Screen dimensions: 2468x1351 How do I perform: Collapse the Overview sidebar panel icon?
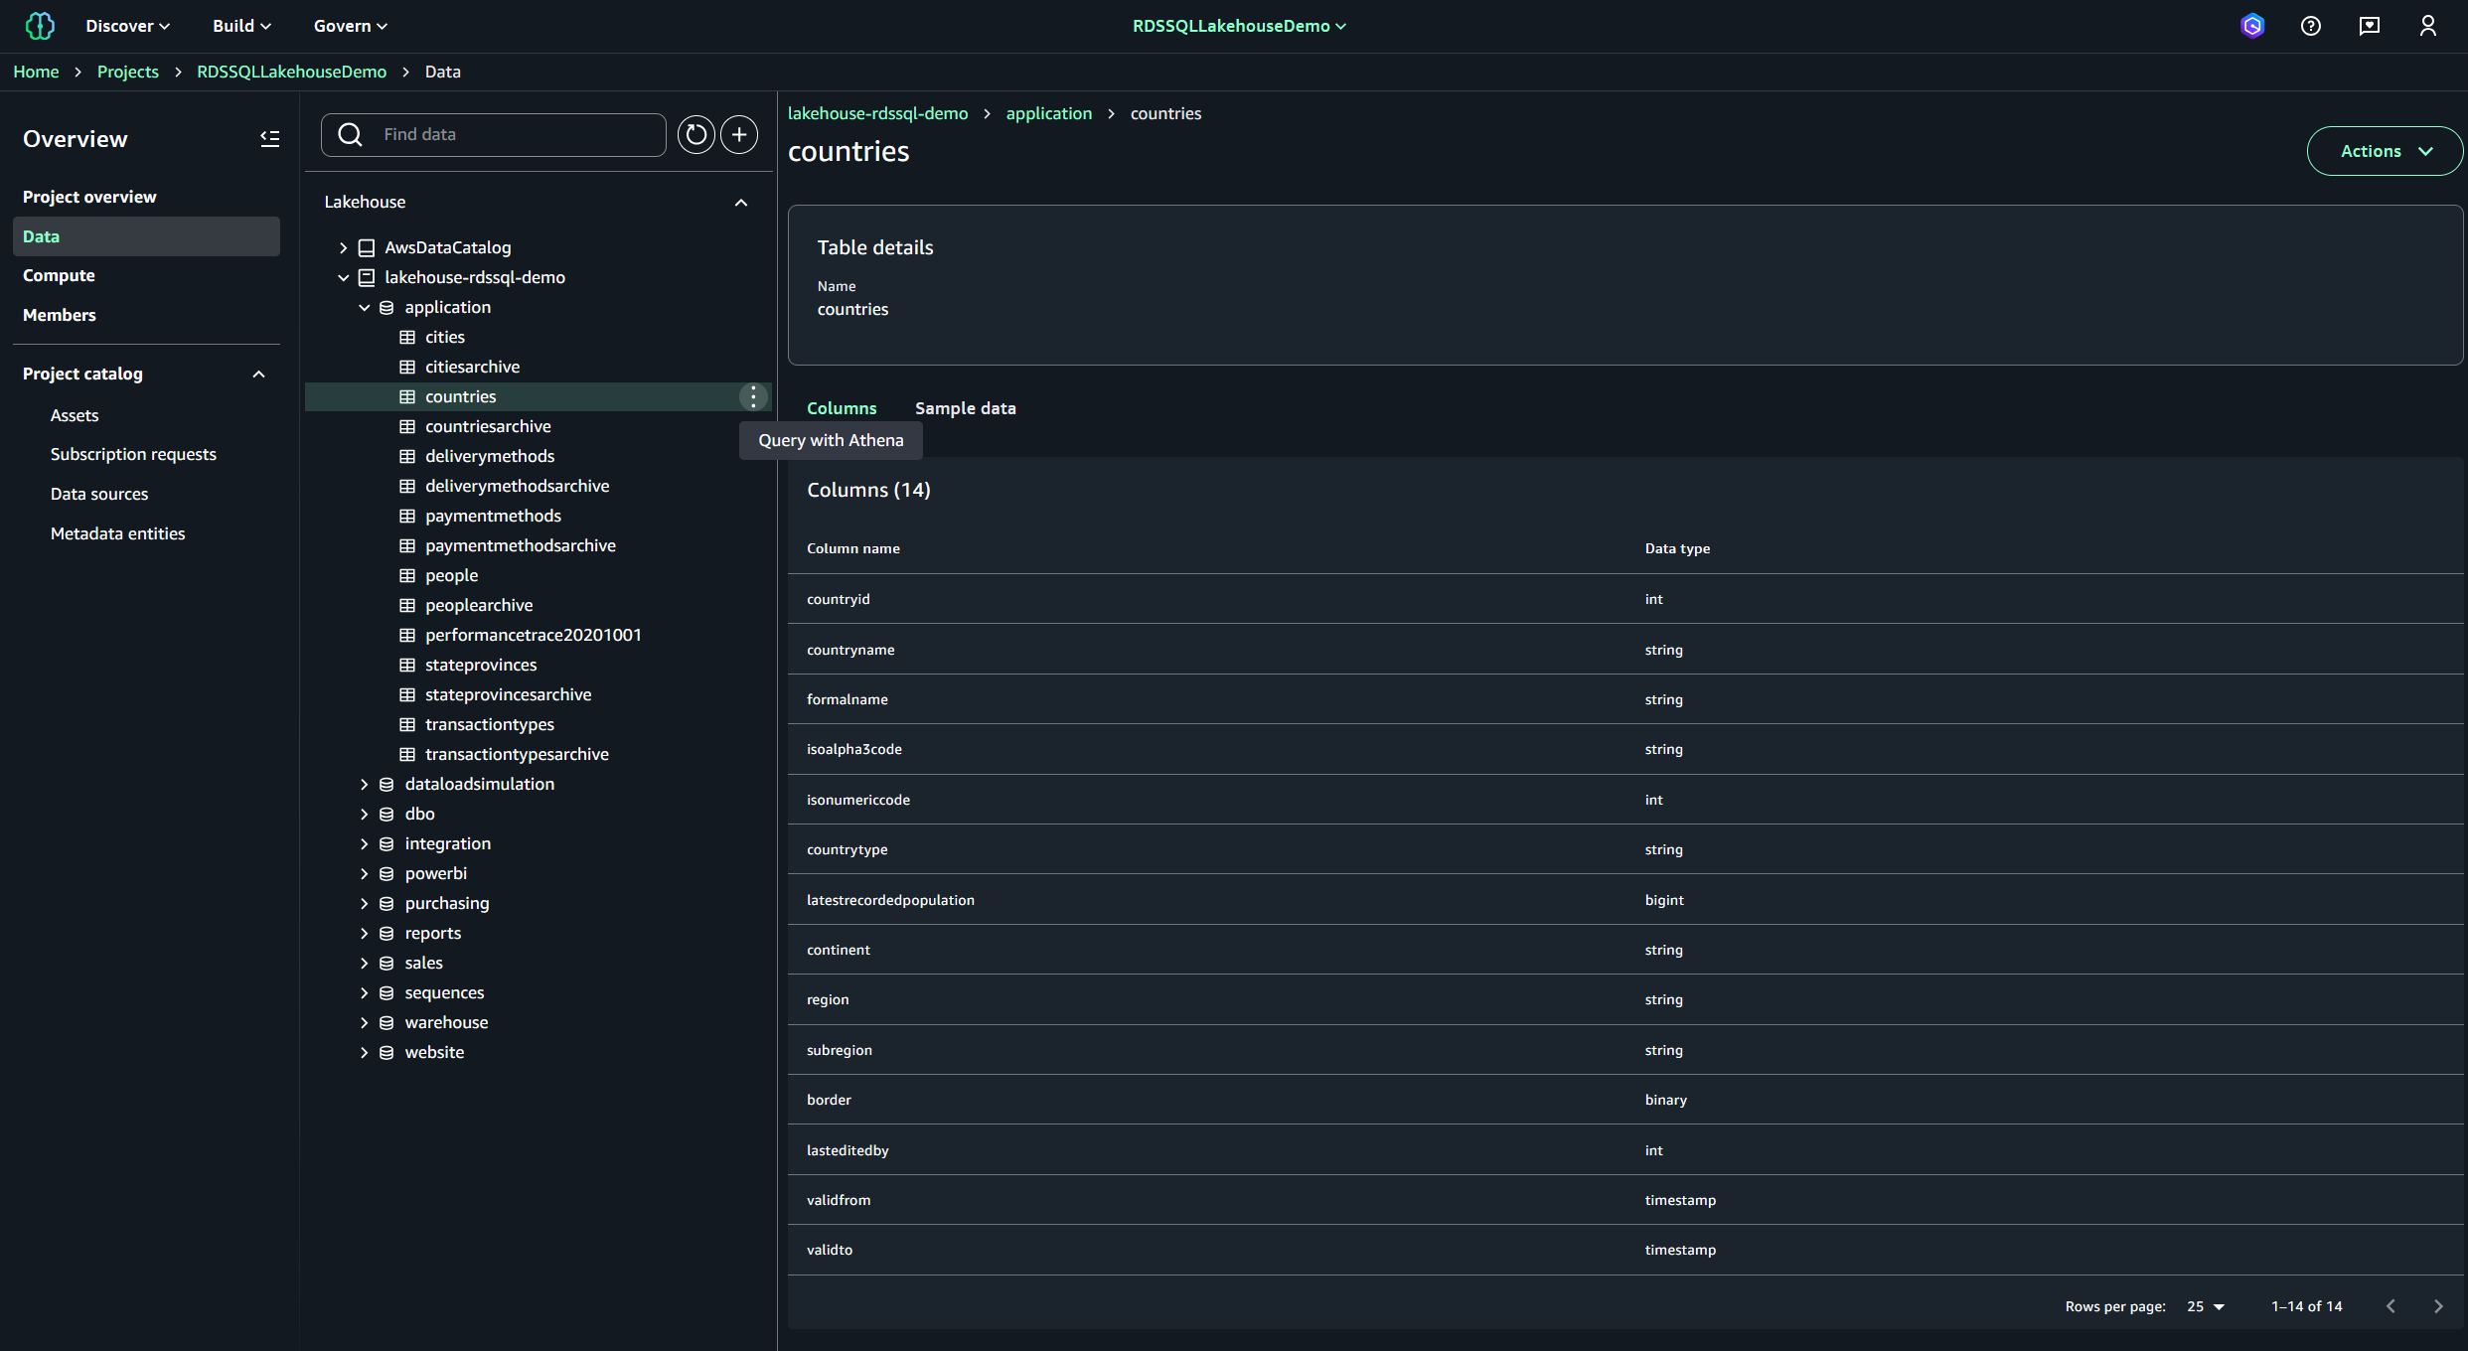[269, 139]
